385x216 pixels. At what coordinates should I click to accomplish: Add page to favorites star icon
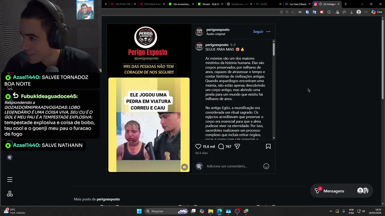tap(293, 12)
